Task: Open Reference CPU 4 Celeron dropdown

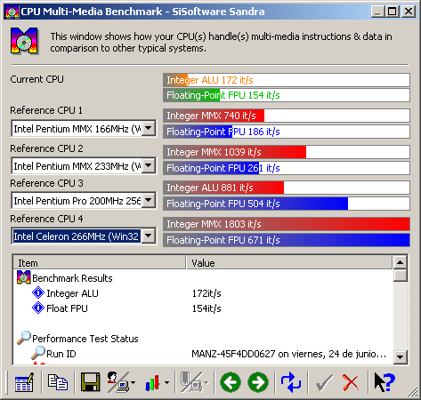Action: pyautogui.click(x=149, y=236)
